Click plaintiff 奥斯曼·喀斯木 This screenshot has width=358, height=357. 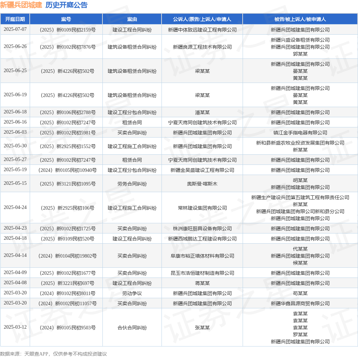[x=202, y=184]
